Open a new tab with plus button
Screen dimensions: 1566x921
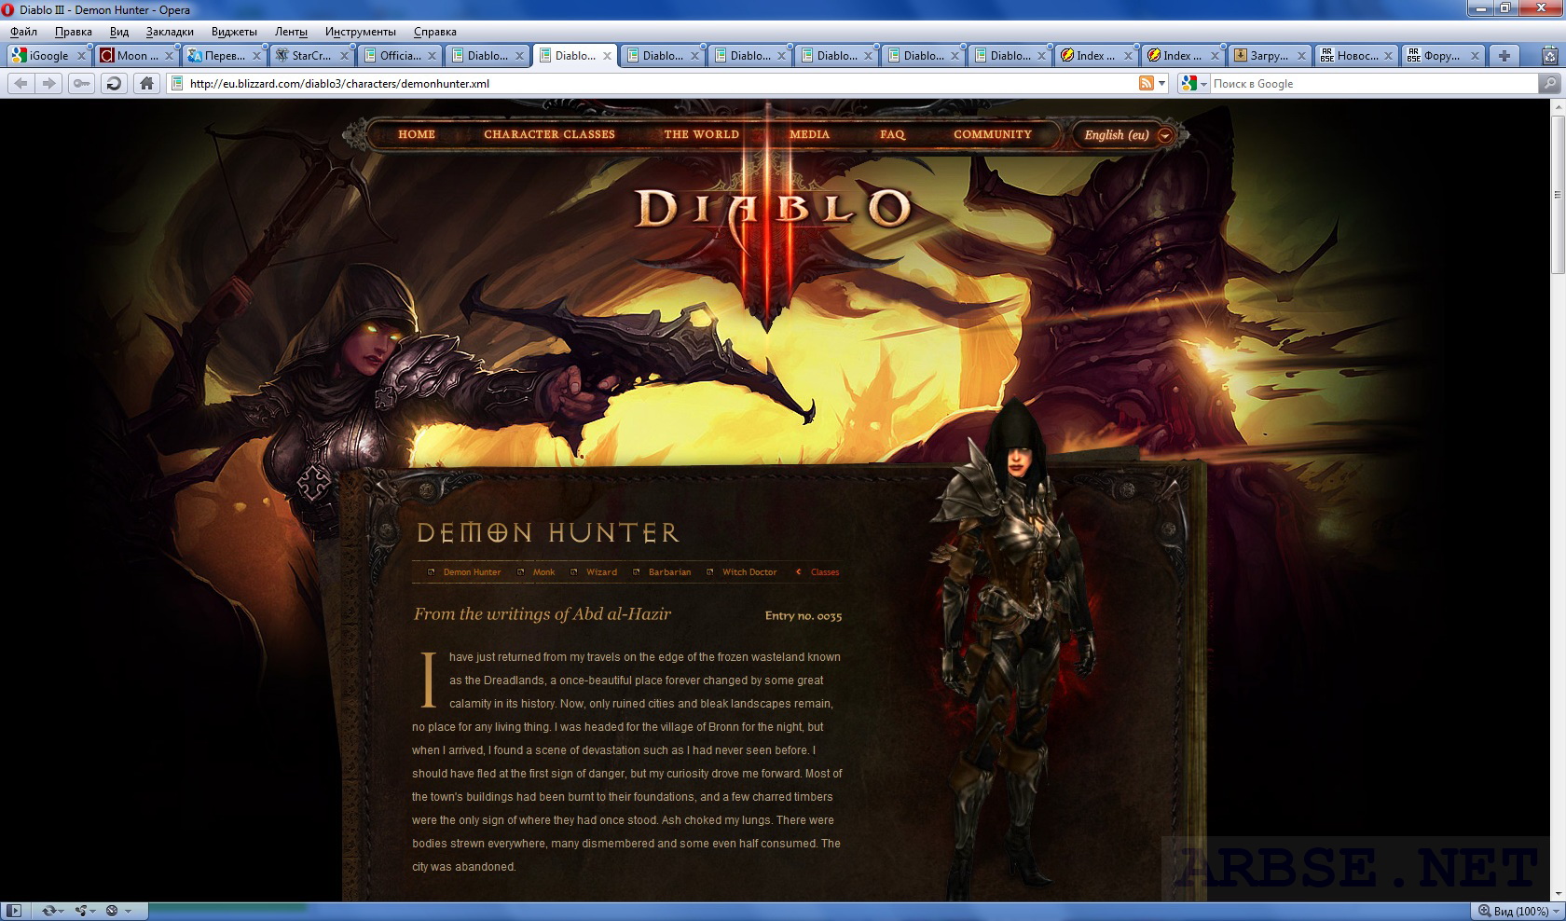pyautogui.click(x=1504, y=55)
